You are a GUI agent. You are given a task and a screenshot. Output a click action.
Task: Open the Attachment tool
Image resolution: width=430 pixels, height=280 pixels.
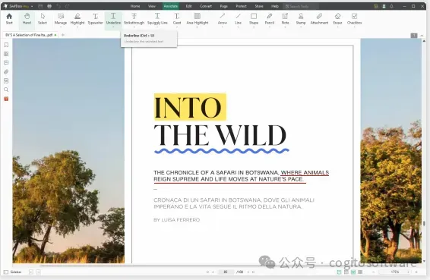click(x=319, y=19)
